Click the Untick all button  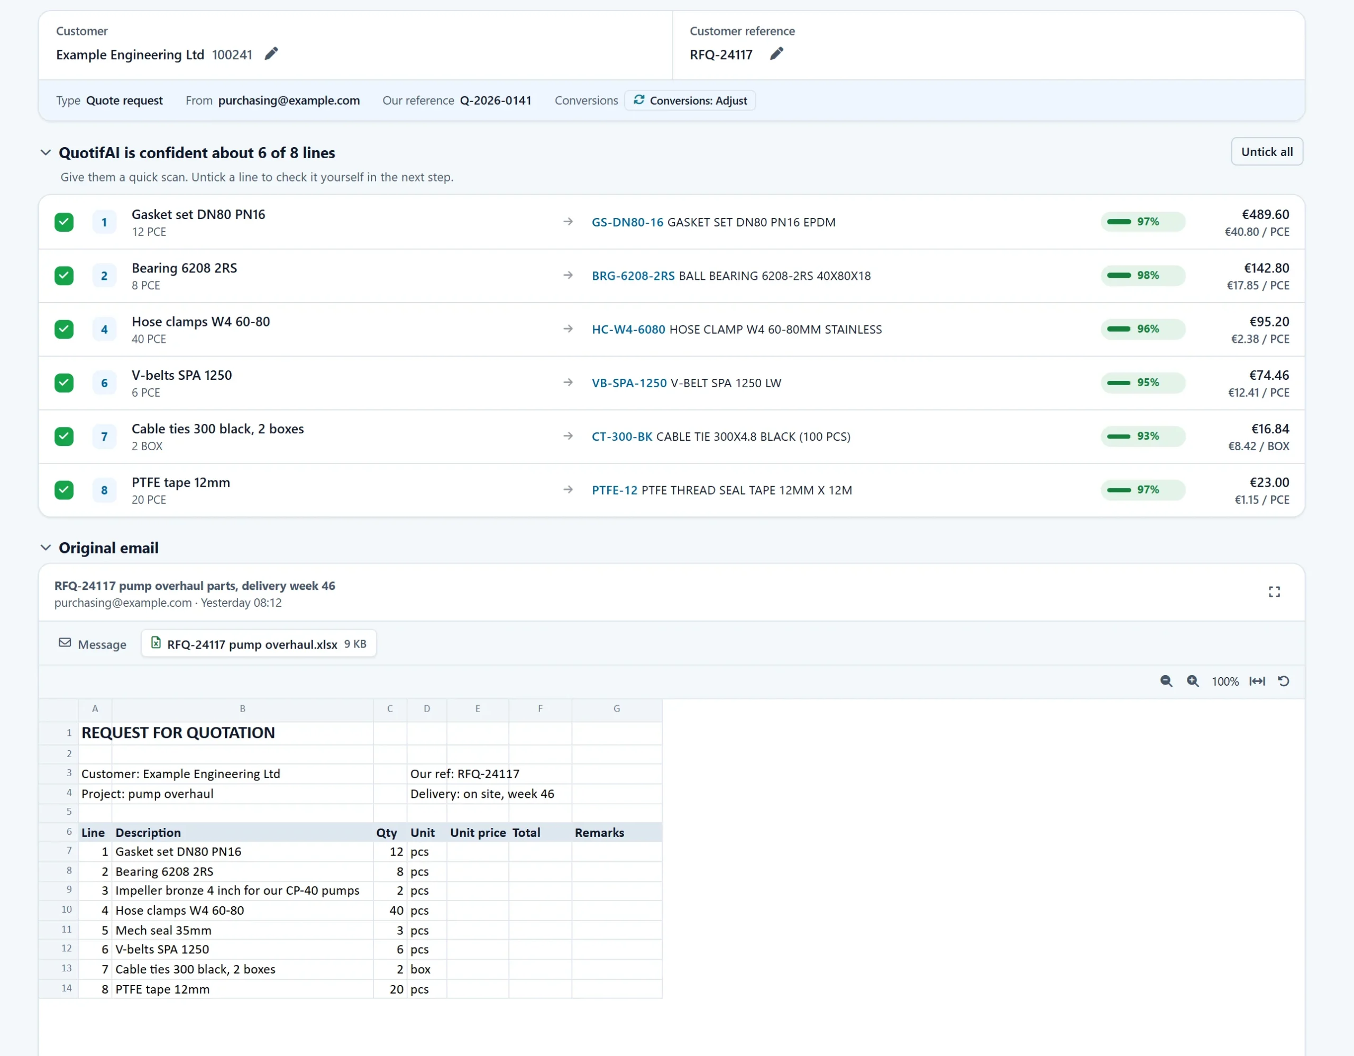[x=1267, y=152]
